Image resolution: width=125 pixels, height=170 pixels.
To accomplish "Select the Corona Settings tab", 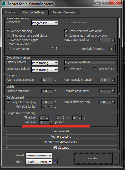I will coord(34,12).
